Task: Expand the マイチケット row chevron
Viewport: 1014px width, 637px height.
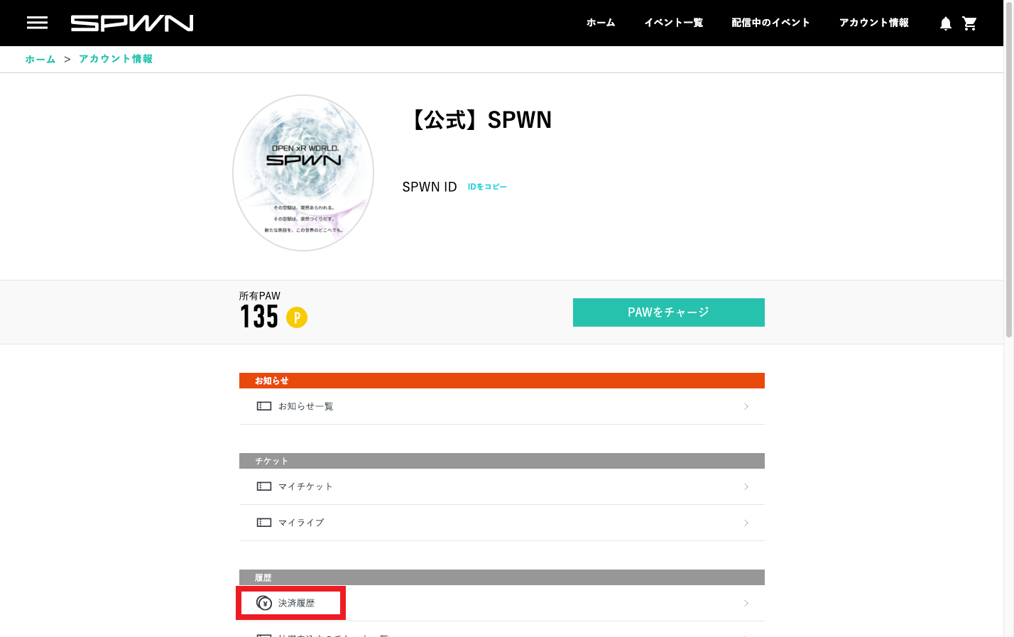Action: point(746,486)
